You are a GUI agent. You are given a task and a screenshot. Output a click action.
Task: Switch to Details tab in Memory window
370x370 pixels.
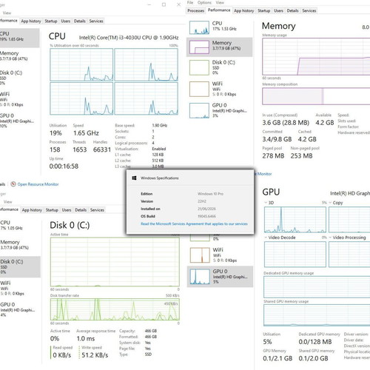(x=292, y=10)
